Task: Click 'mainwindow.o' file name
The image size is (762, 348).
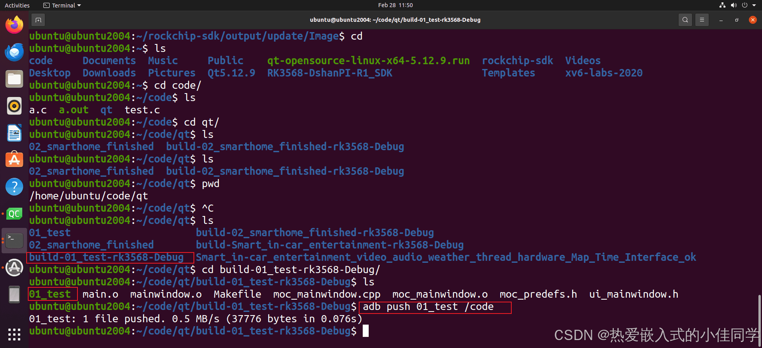Action: pyautogui.click(x=166, y=294)
